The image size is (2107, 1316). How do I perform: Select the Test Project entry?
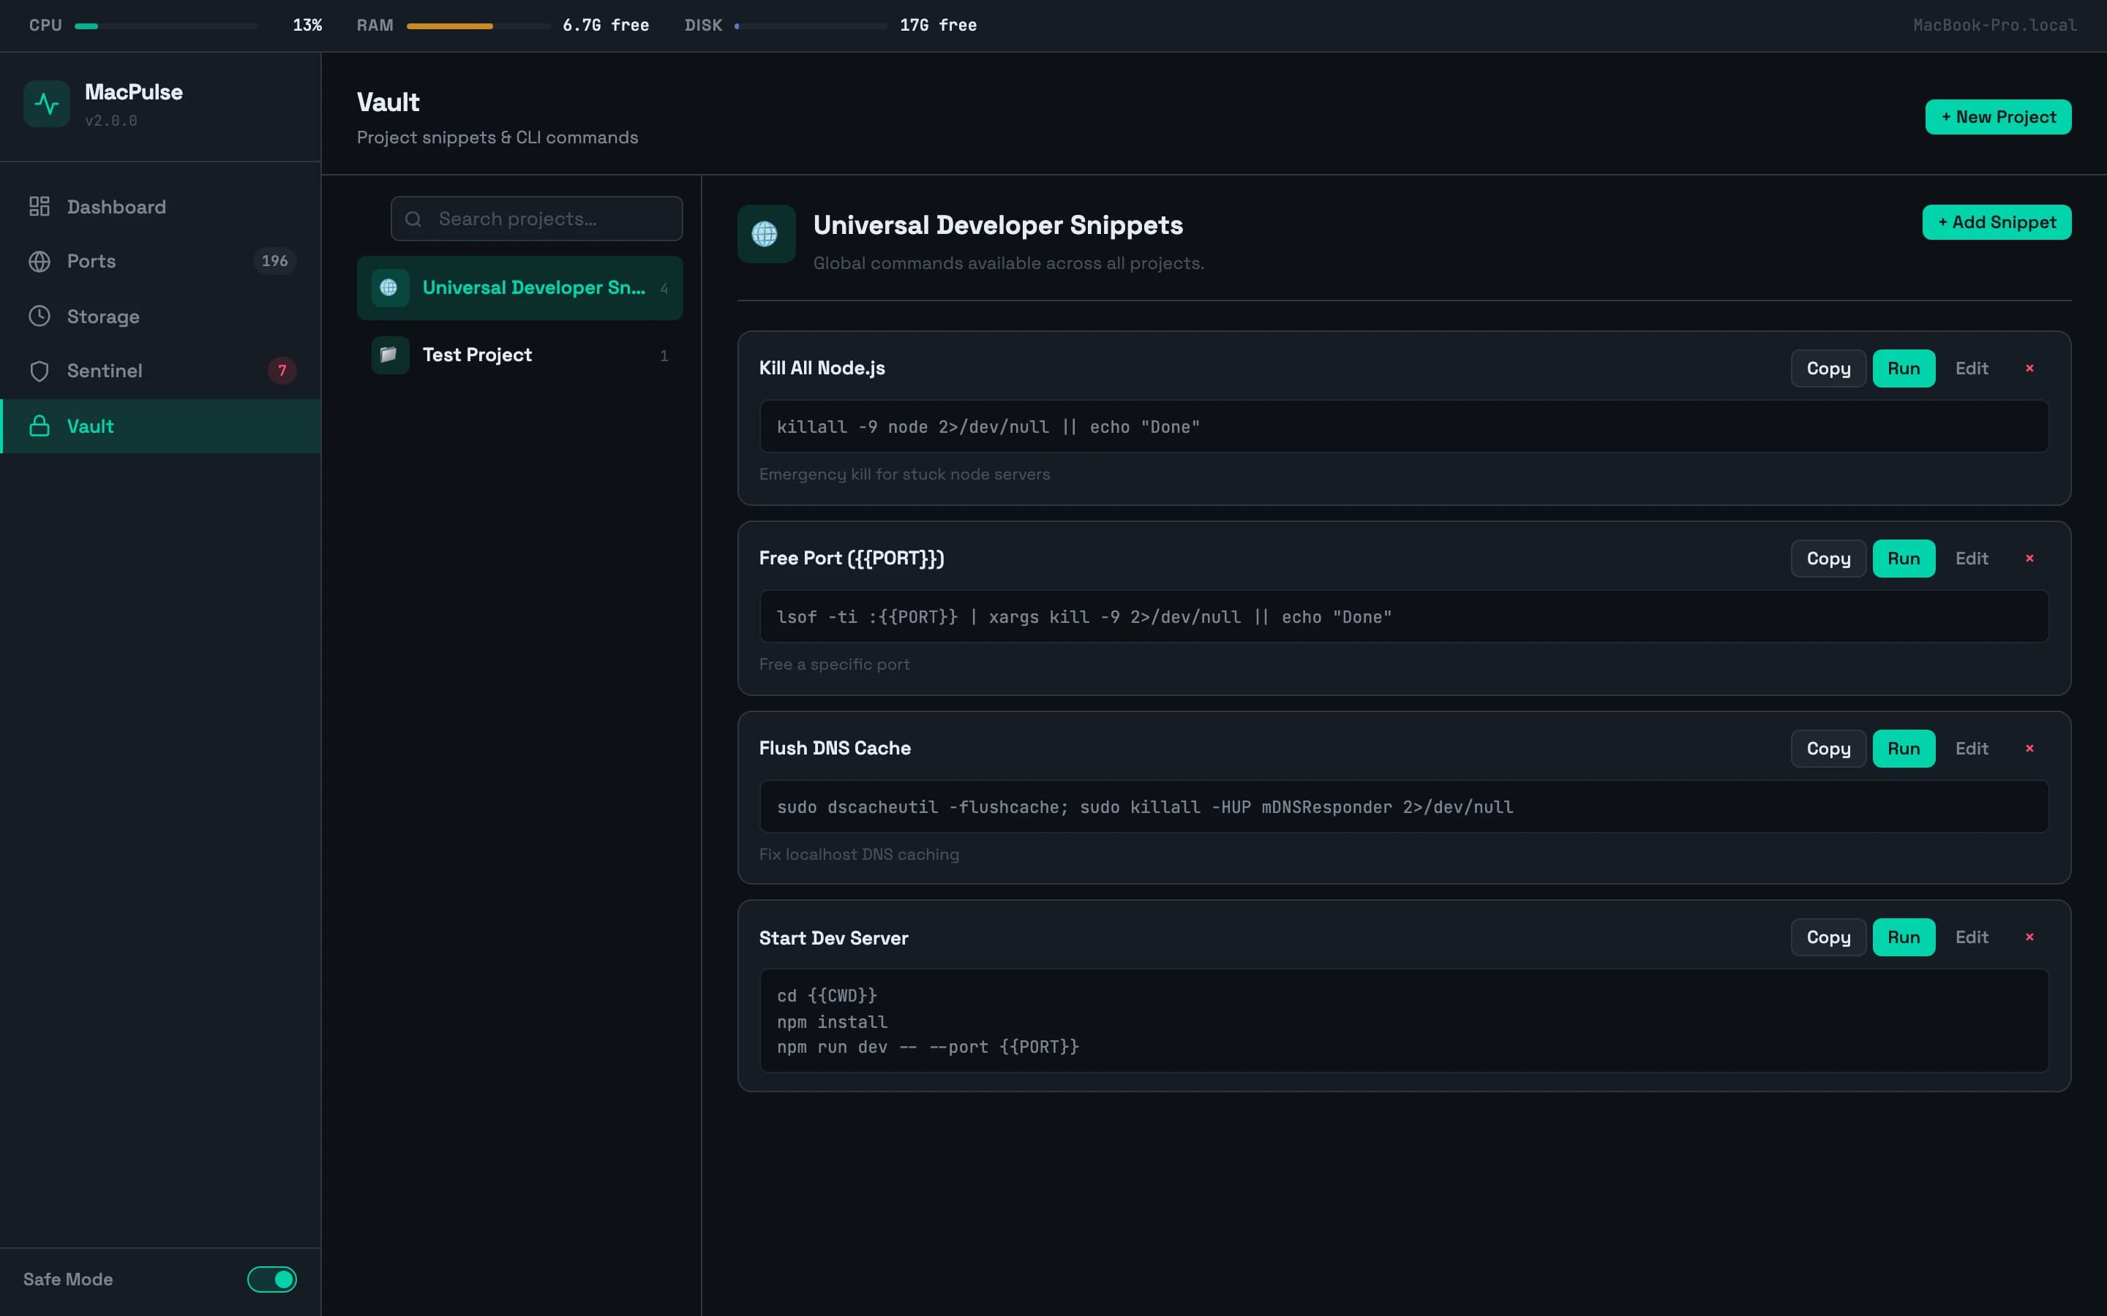(x=519, y=355)
